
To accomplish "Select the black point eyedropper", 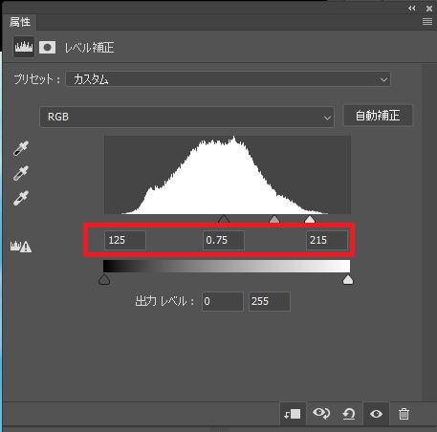I will pos(21,148).
